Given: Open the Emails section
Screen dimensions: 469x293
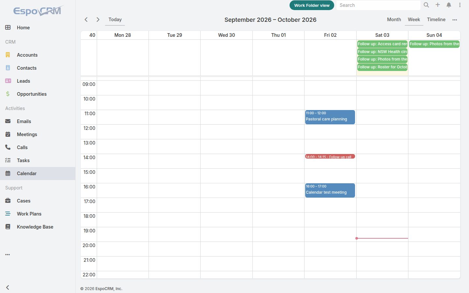Looking at the screenshot, I should [37, 121].
